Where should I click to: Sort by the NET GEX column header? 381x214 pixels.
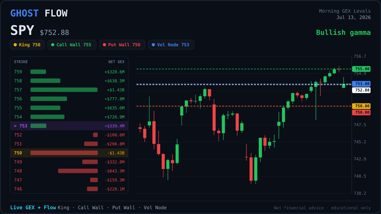point(116,62)
